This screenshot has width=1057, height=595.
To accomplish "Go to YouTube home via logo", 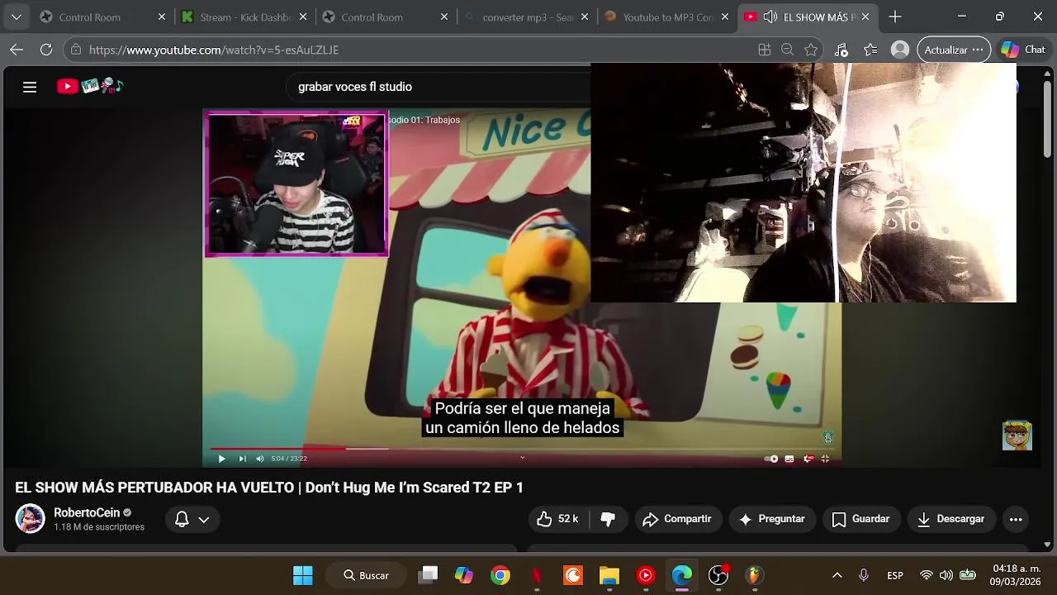I will pos(89,86).
